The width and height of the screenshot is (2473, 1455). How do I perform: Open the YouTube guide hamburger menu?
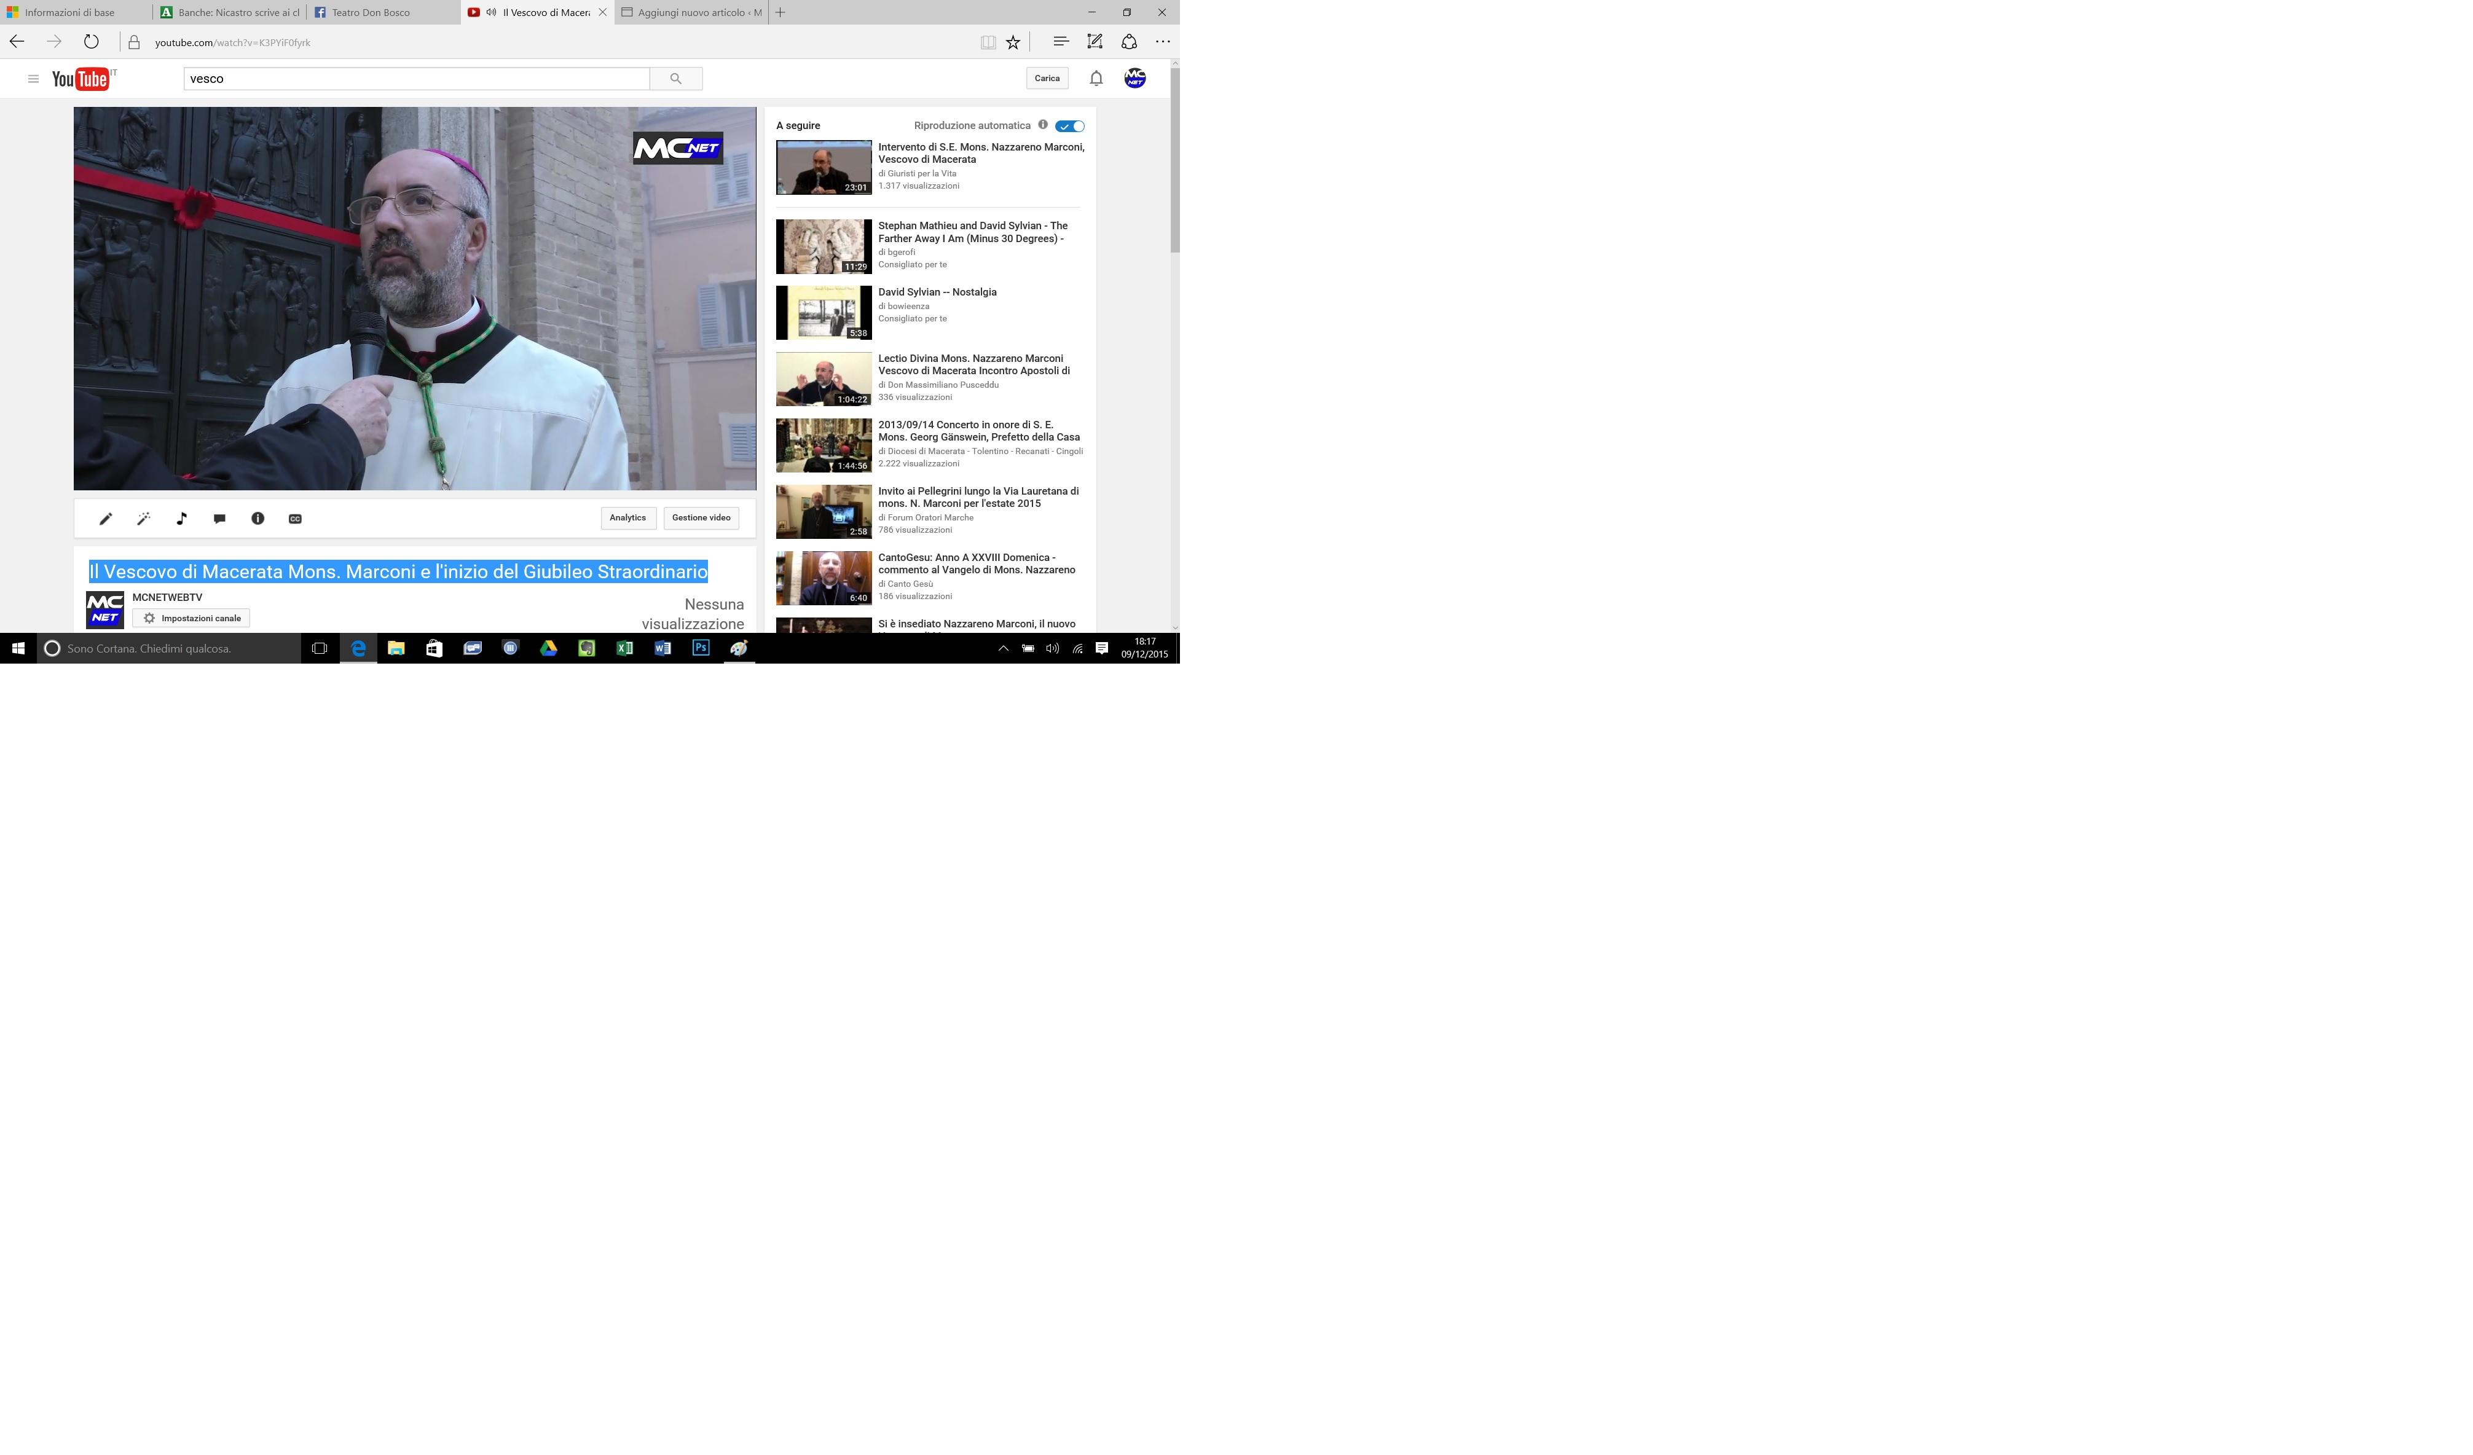coord(33,79)
